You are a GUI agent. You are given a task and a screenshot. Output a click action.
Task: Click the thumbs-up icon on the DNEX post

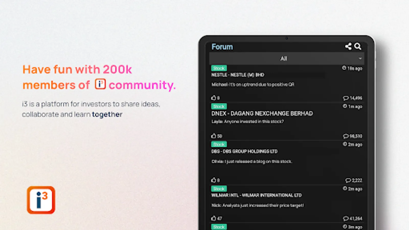click(x=213, y=136)
